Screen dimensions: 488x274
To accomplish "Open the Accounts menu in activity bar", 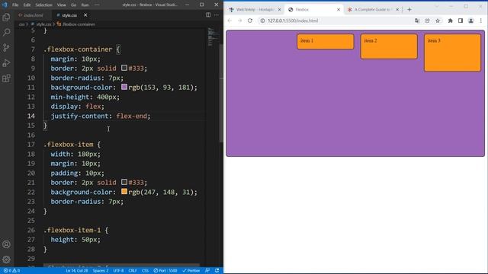I will [6, 244].
